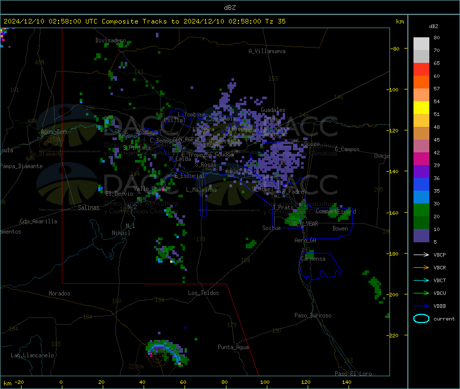Viewport: 460px width, 389px height.
Task: Click the 'Bowen' map label
Action: point(340,228)
